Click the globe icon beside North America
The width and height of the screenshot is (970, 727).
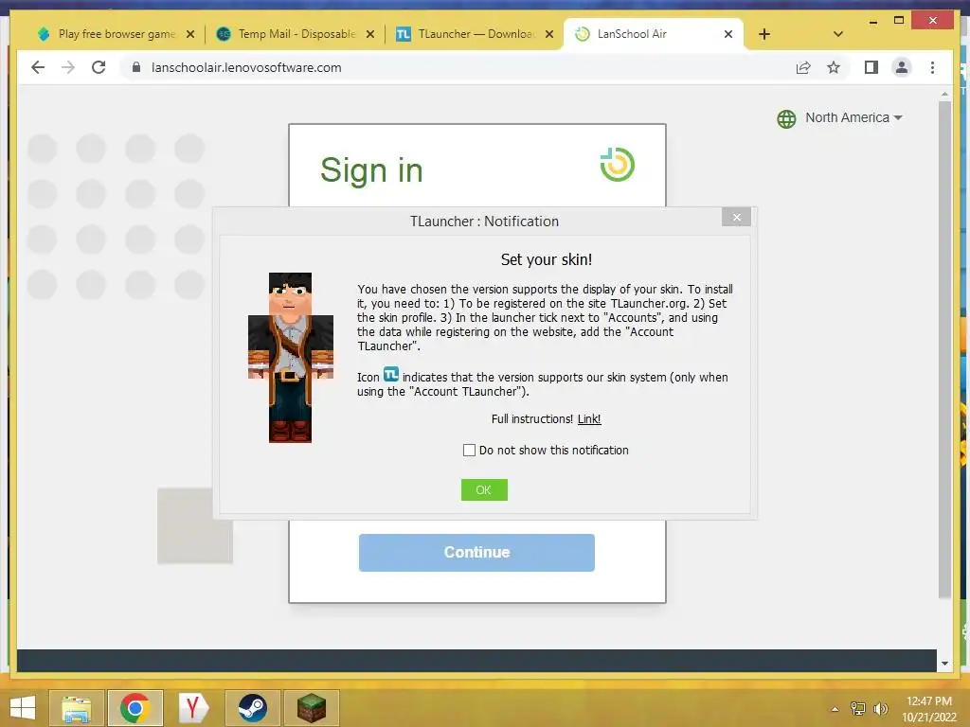click(786, 118)
